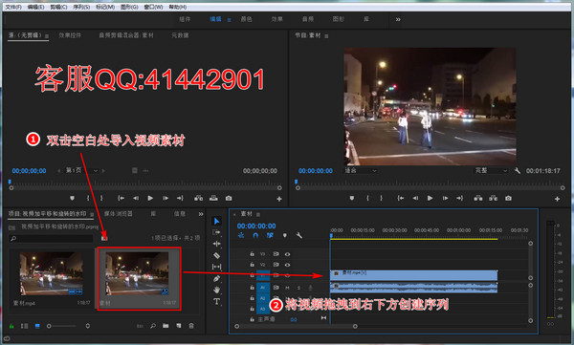Click New Item icon in Project panel
The width and height of the screenshot is (574, 345).
point(178,326)
